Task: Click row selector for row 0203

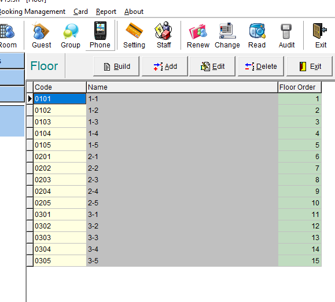Action: click(30, 179)
